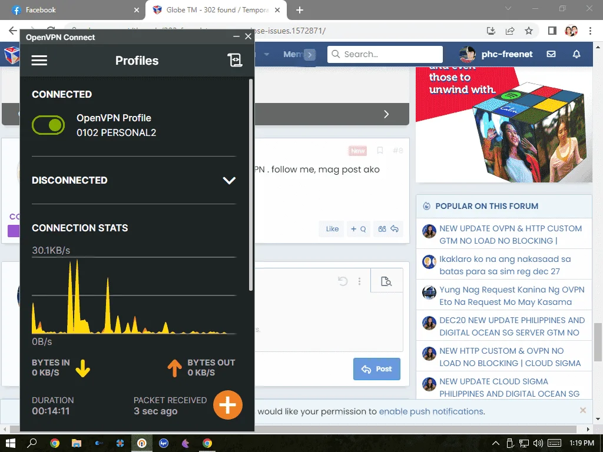Click the chevron on the gray banner bar
Viewport: 603px width, 452px height.
point(386,114)
